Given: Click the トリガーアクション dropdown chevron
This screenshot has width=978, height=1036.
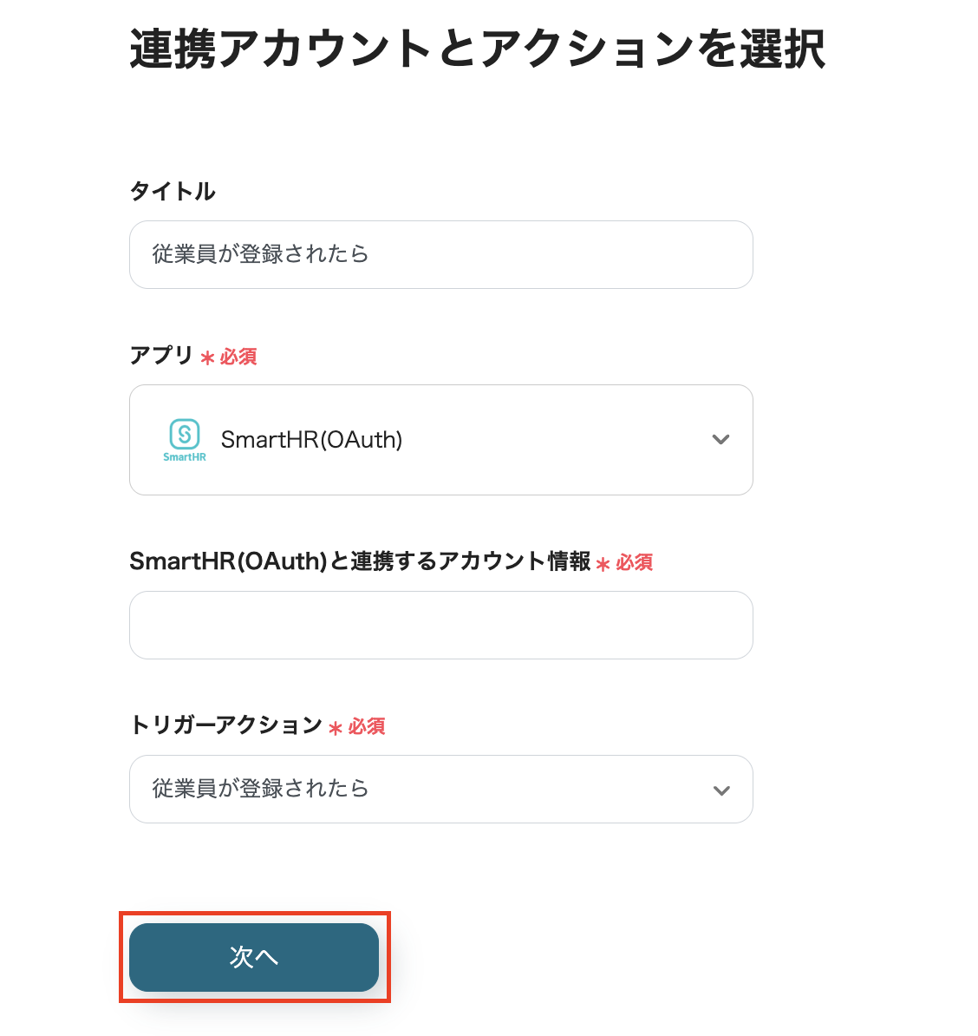Looking at the screenshot, I should click(720, 790).
